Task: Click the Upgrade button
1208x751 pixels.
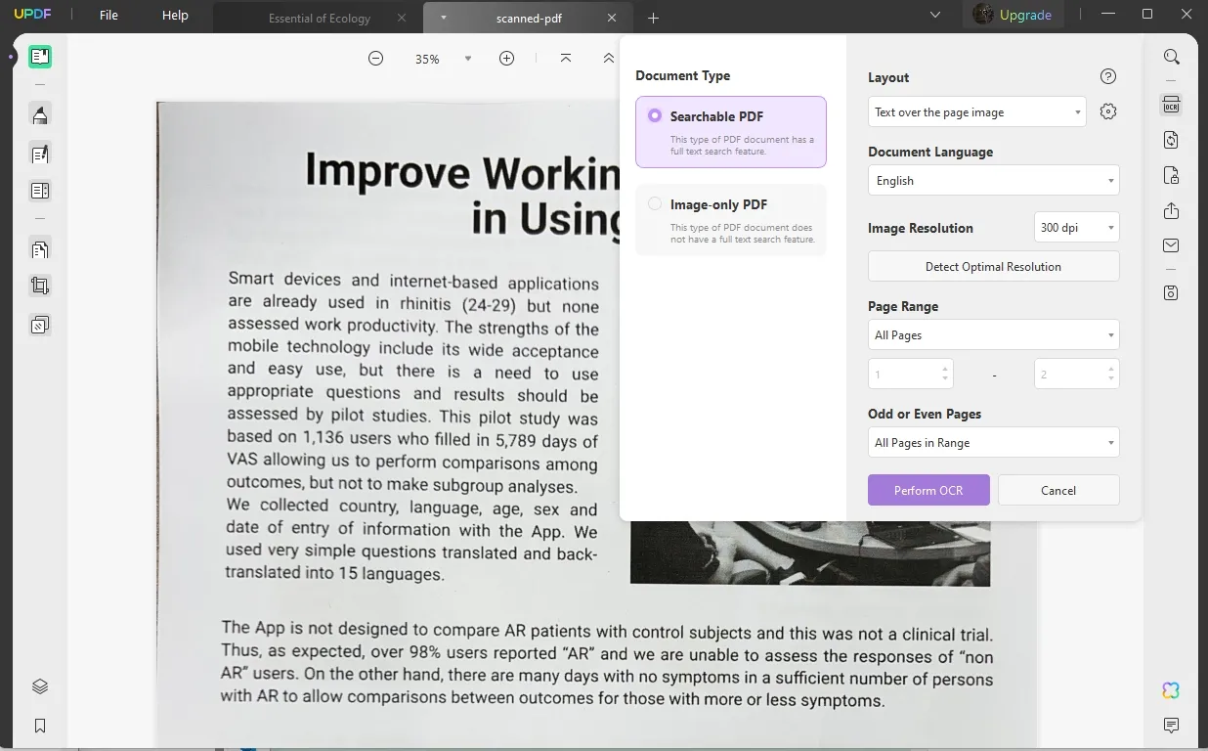Action: 1013,15
